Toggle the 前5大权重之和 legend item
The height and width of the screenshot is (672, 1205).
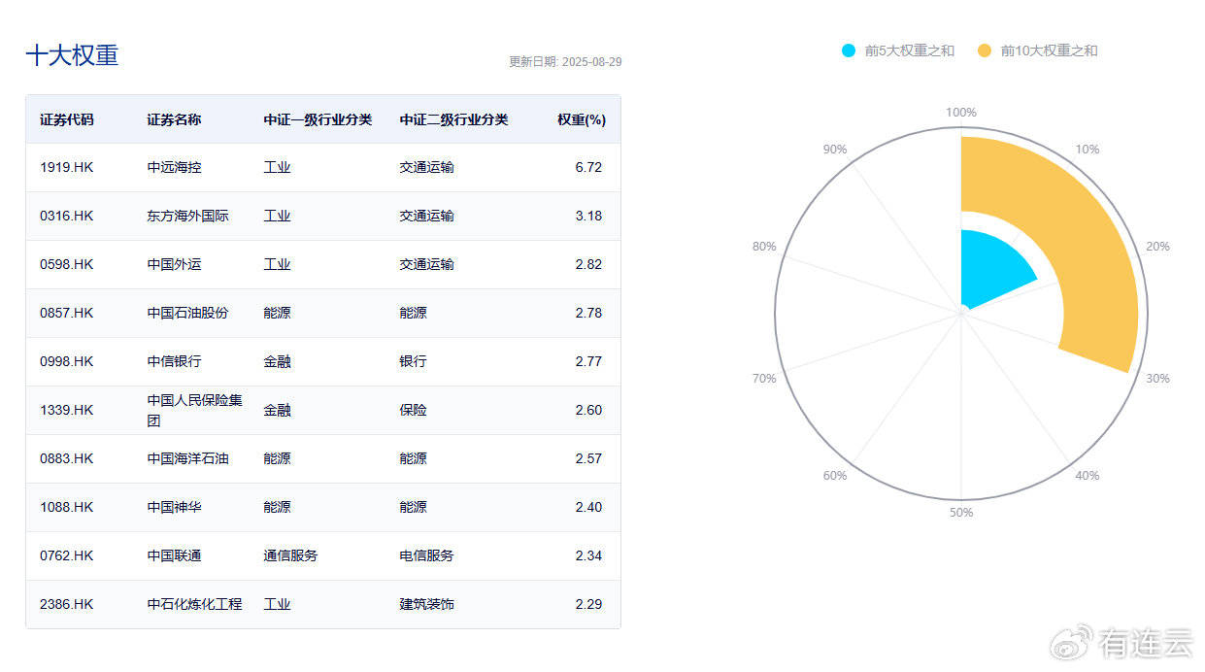(x=898, y=50)
